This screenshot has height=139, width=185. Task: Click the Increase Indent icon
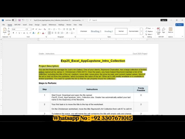point(67,29)
